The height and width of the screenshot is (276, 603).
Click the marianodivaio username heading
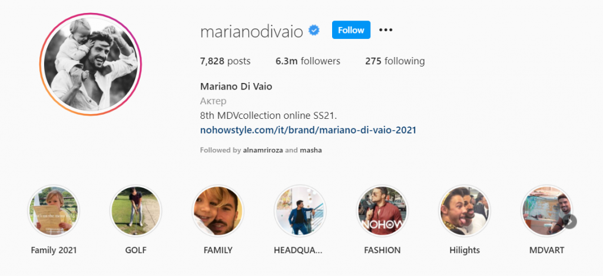pos(252,32)
